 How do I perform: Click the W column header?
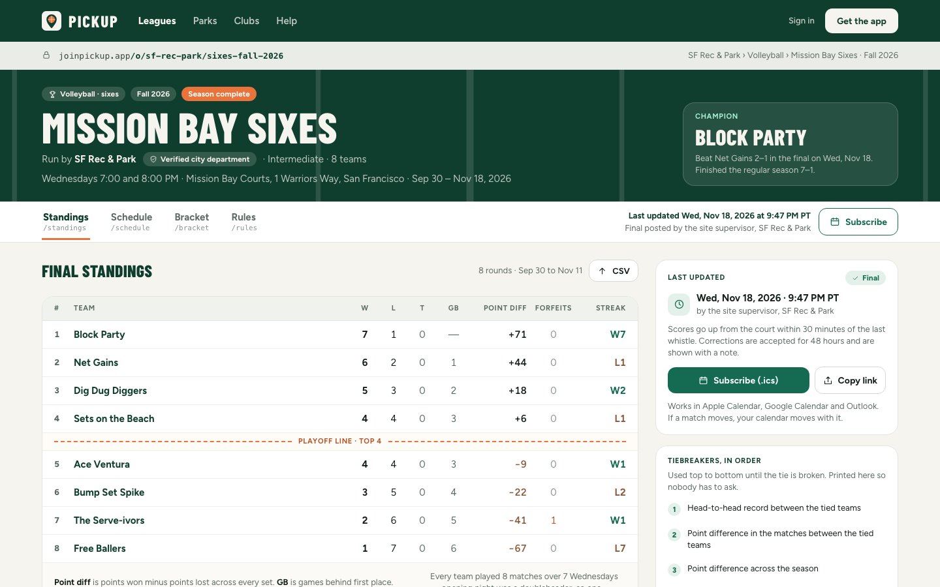tap(365, 308)
